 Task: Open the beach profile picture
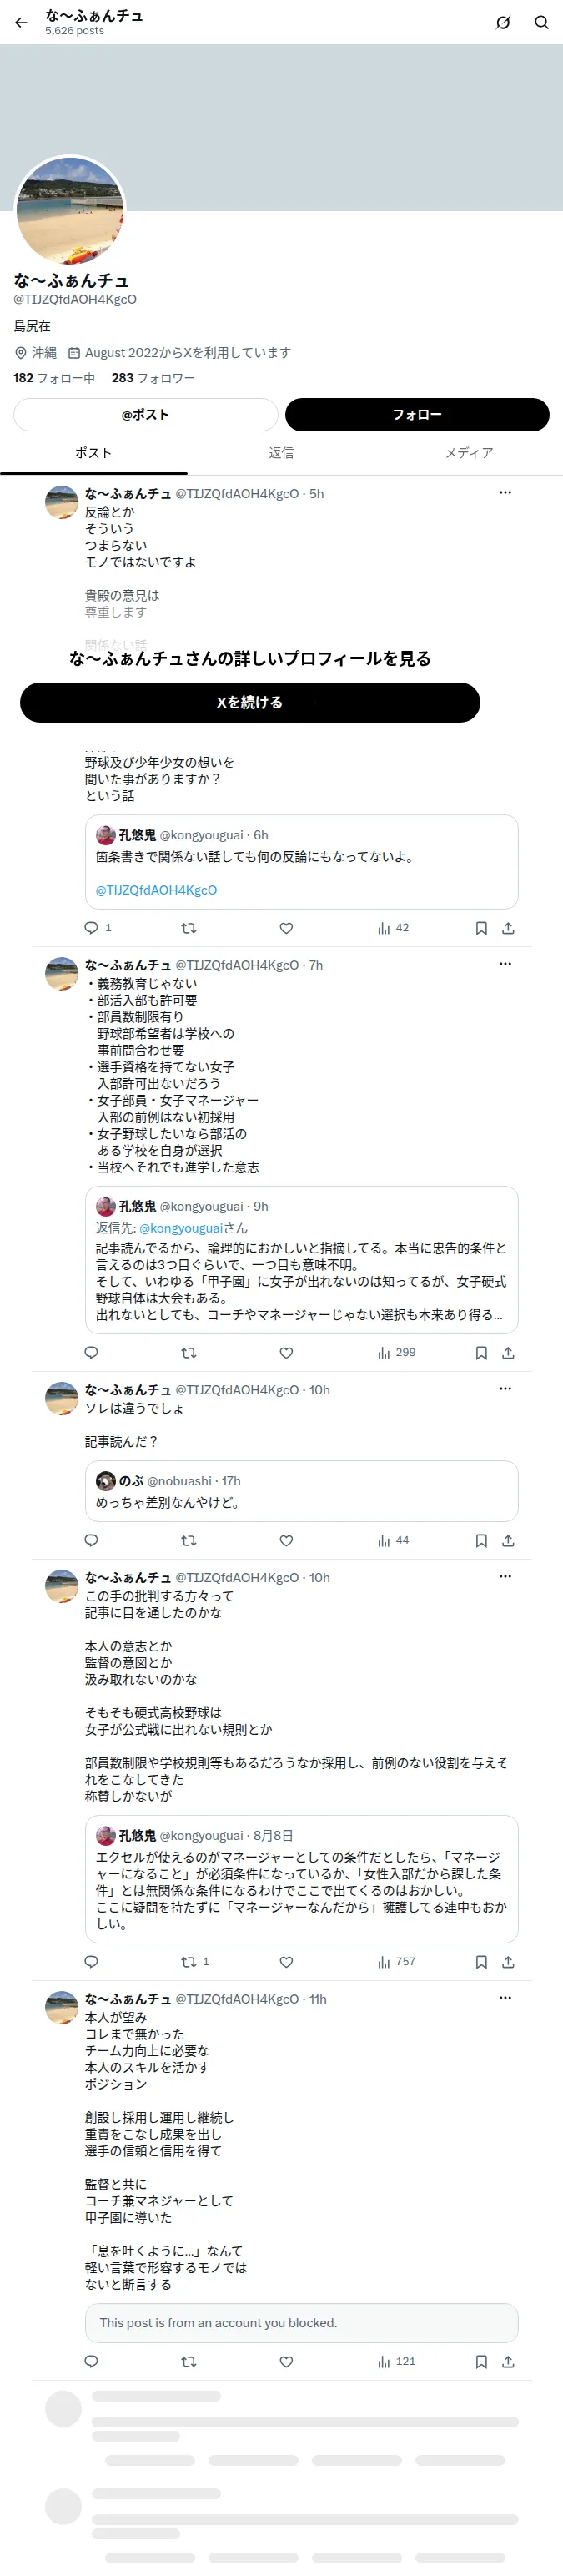point(70,211)
